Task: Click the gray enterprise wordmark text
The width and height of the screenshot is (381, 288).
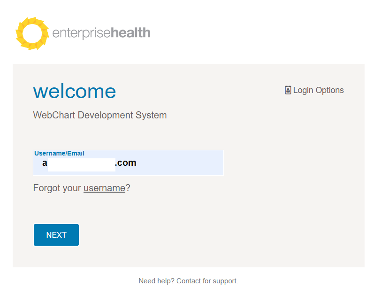Action: 82,33
